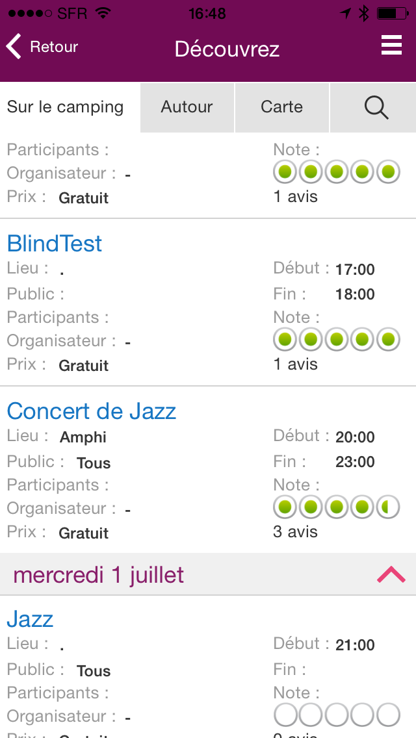Tap the 3 avis review count
Screen dimensions: 416x738
(295, 532)
